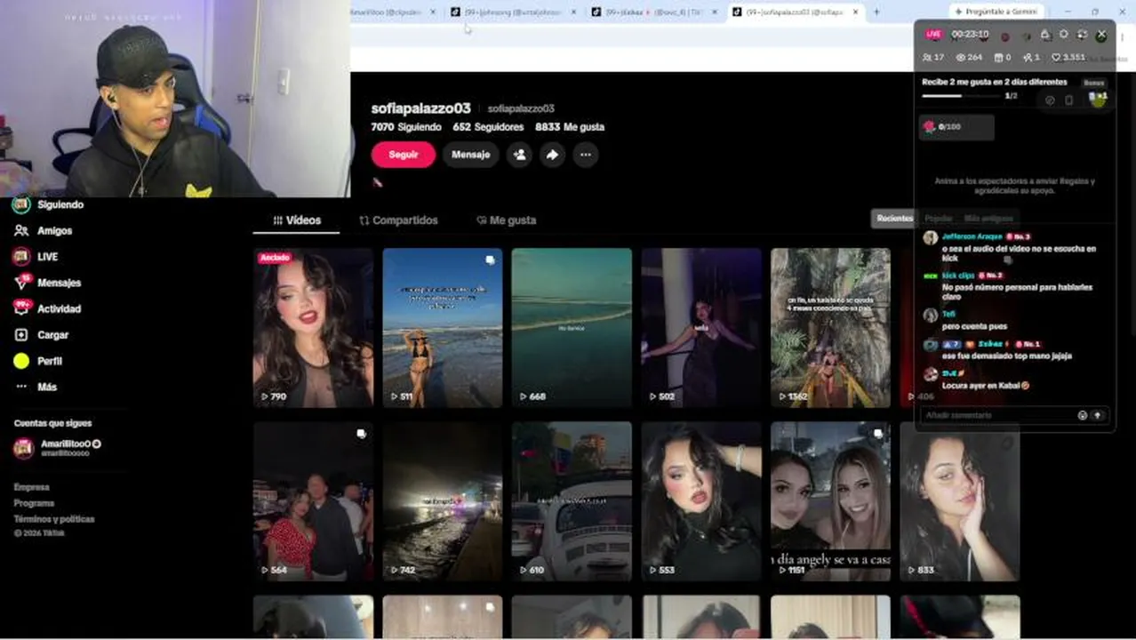
Task: Click 7070 Siguiendo count
Action: pyautogui.click(x=406, y=127)
